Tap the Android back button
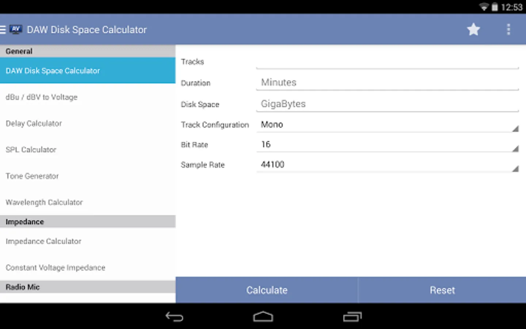The width and height of the screenshot is (526, 329). coord(174,317)
